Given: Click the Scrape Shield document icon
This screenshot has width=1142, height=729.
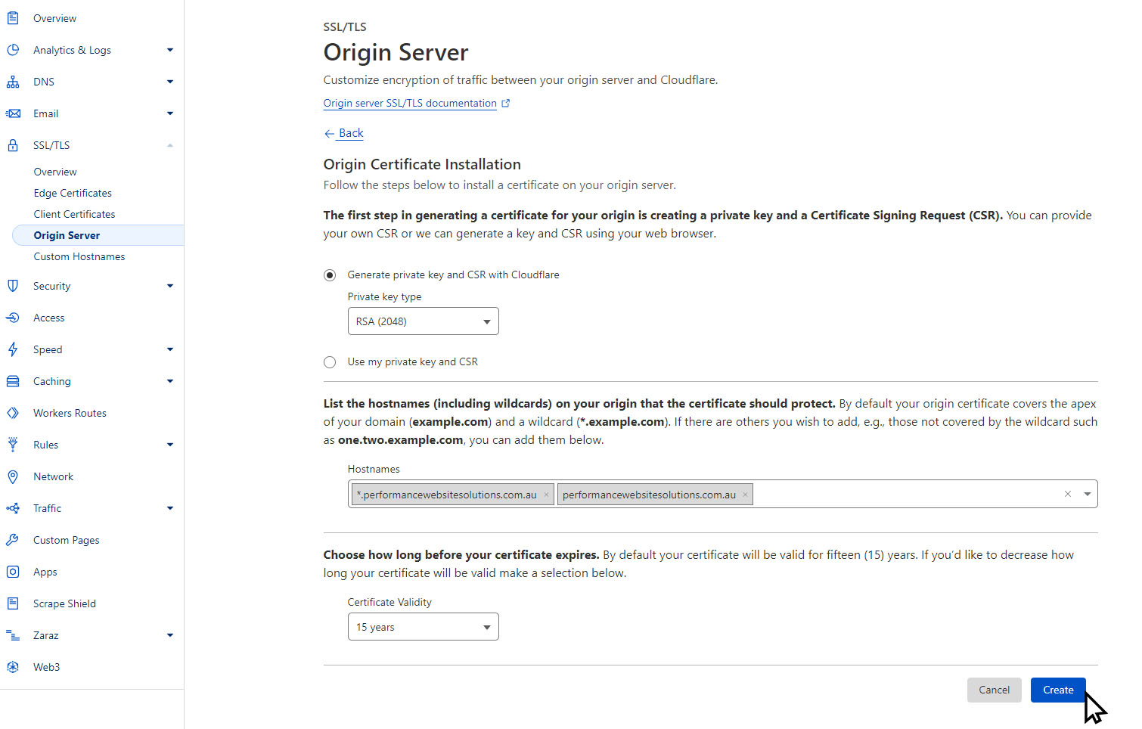Looking at the screenshot, I should 13,603.
